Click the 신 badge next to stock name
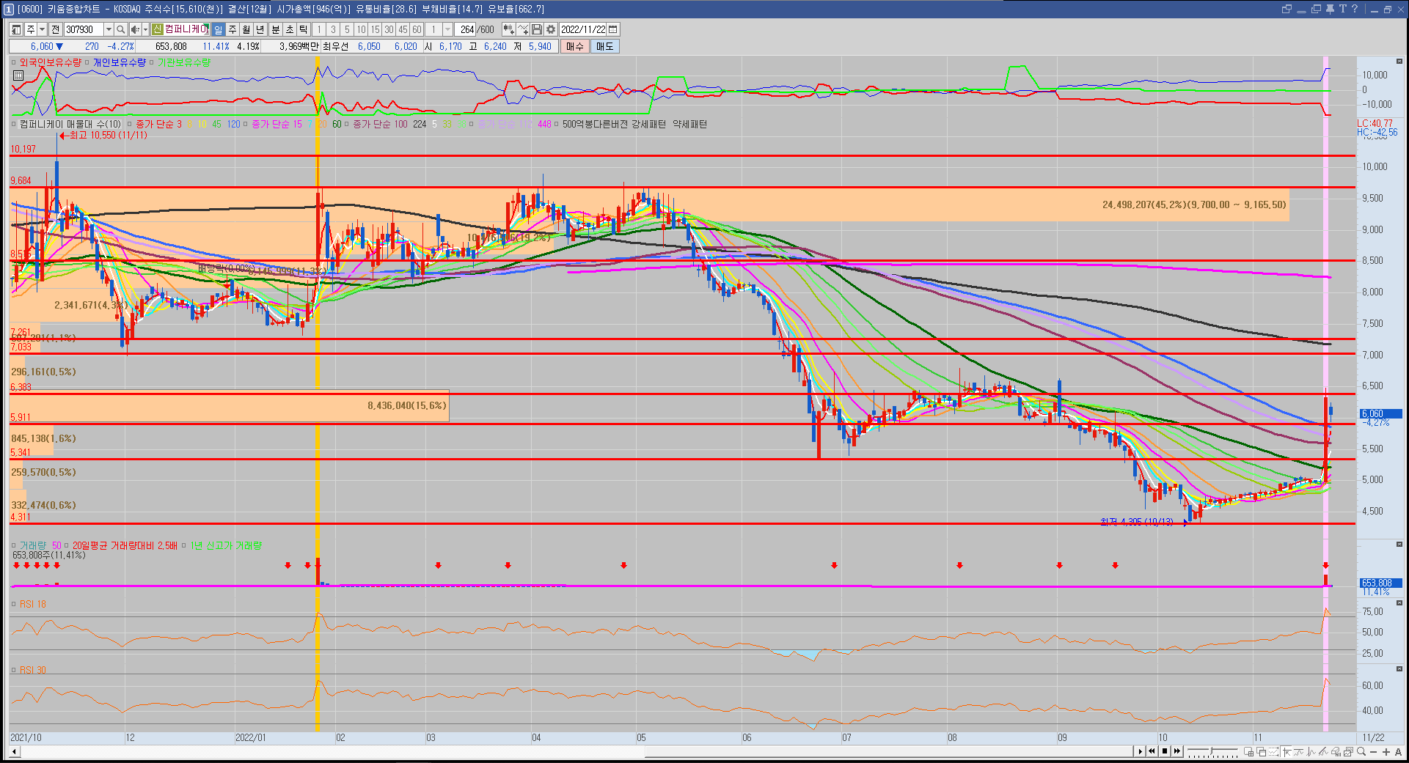Image resolution: width=1409 pixels, height=763 pixels. click(x=157, y=29)
